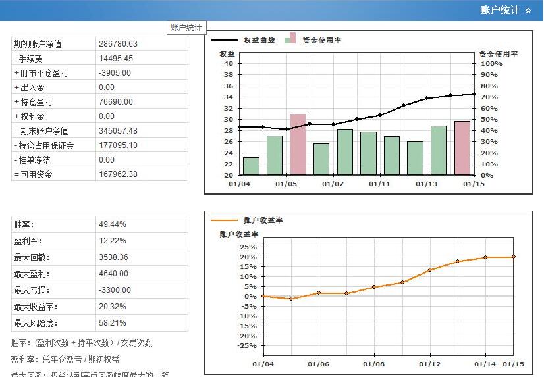Click the 账户统计 tooltip box
544x377 pixels.
point(186,28)
